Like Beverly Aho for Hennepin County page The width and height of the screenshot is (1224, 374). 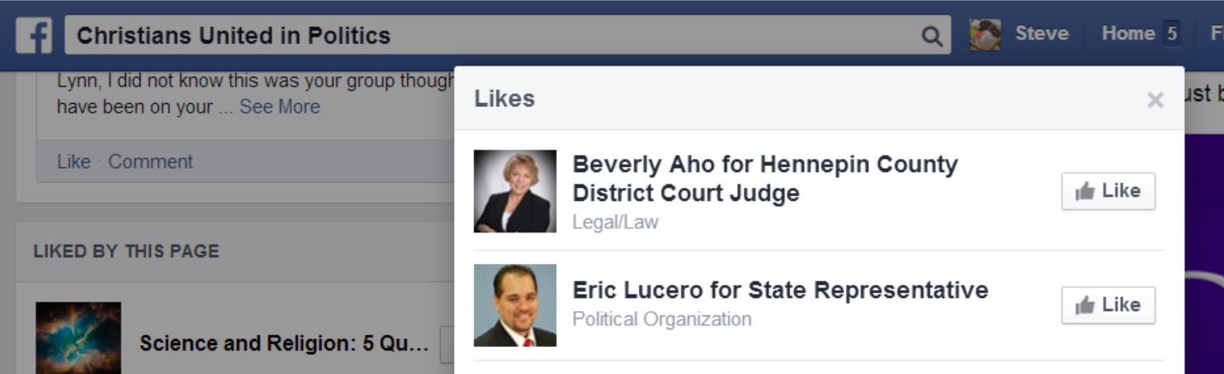coord(1108,191)
